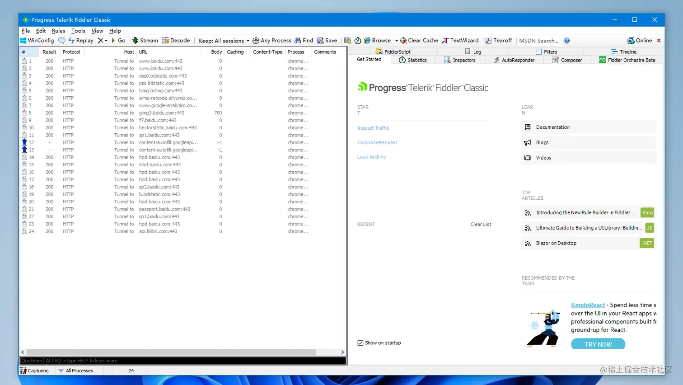The width and height of the screenshot is (683, 385).
Task: Toggle Stream mode in toolbar
Action: click(x=145, y=40)
